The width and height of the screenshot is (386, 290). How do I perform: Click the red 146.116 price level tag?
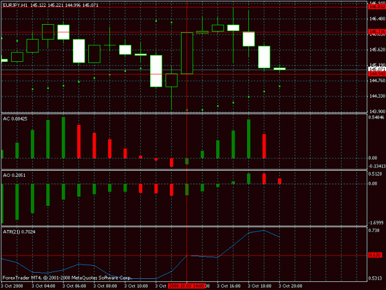(377, 32)
